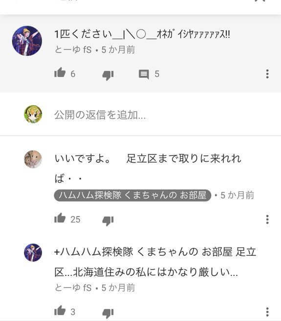View top commenter's profile avatar
Image resolution: width=281 pixels, height=321 pixels.
(x=27, y=41)
